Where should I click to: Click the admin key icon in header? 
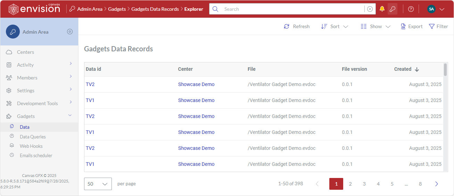coord(393,9)
